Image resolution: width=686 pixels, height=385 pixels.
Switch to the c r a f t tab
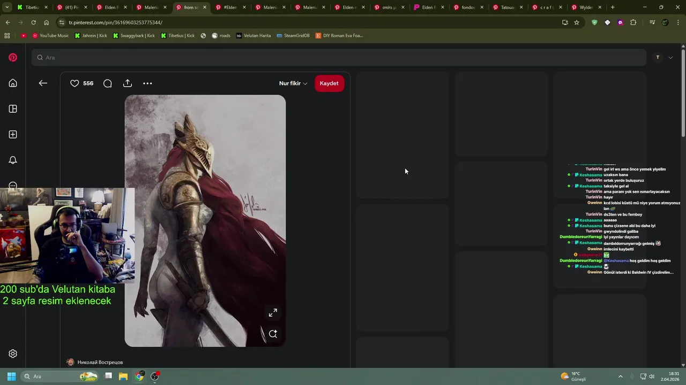click(547, 7)
